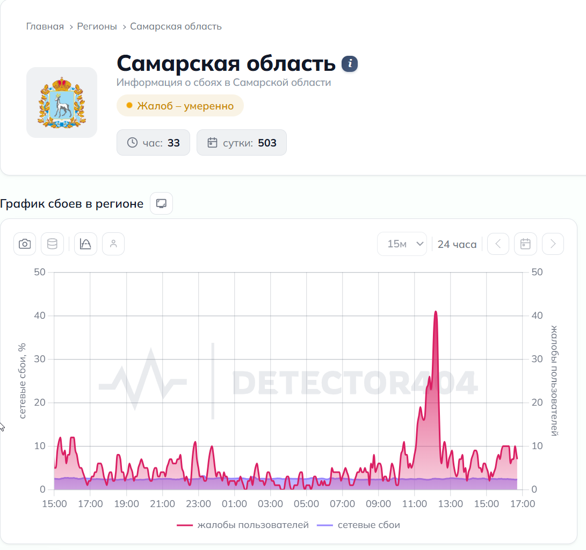Click the info icon beside Самарская область
586x550 pixels.
[x=350, y=64]
